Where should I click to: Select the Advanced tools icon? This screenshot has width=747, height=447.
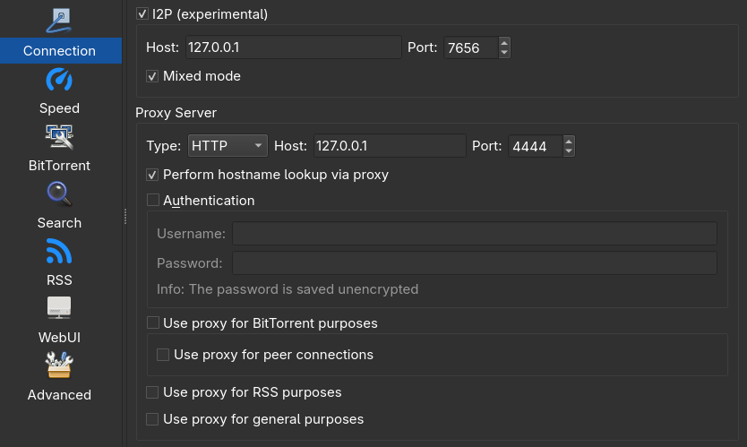(59, 365)
